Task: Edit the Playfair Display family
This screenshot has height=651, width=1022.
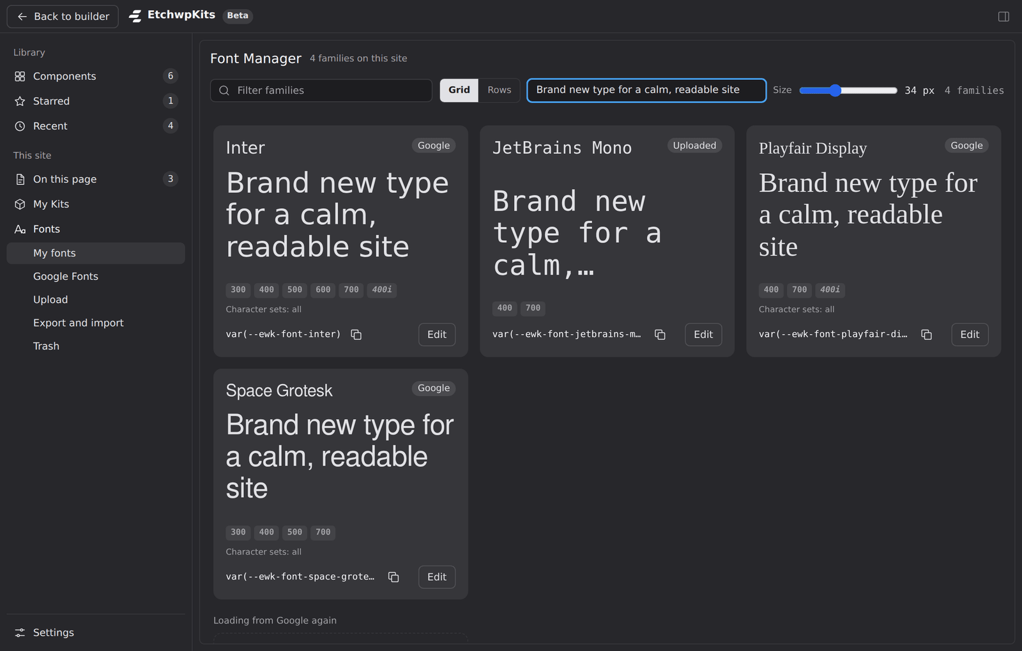Action: click(x=970, y=335)
